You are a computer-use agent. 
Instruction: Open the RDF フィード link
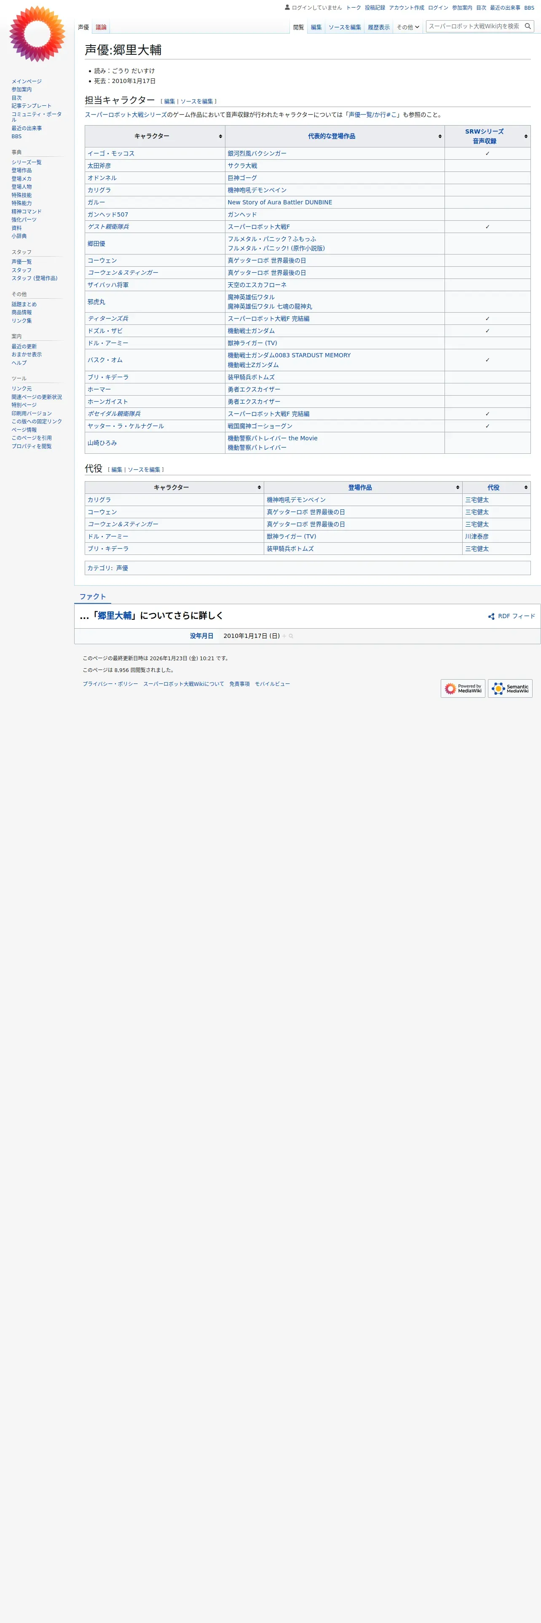point(517,616)
